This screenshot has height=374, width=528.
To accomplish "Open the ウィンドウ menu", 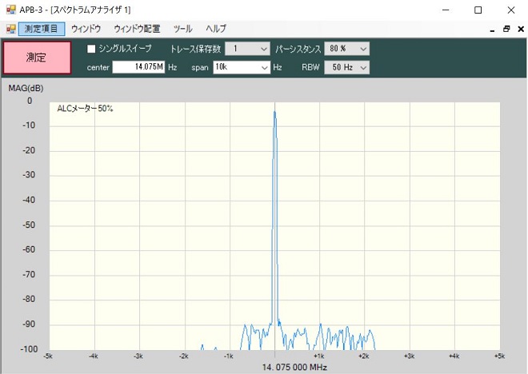I will tap(86, 29).
